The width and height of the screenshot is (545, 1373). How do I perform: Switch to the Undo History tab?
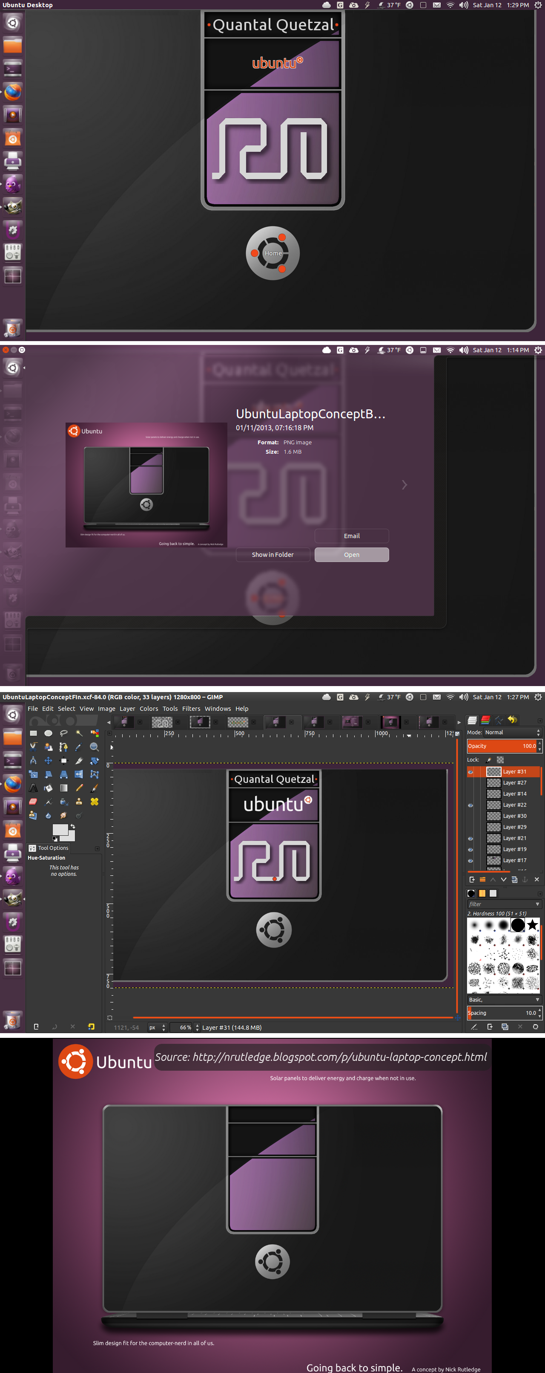pyautogui.click(x=512, y=720)
